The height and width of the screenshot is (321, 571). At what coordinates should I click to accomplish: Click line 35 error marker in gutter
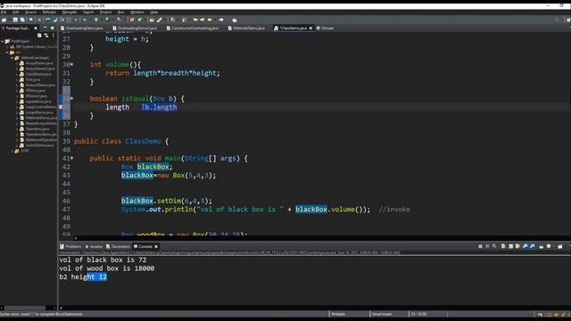click(x=61, y=107)
